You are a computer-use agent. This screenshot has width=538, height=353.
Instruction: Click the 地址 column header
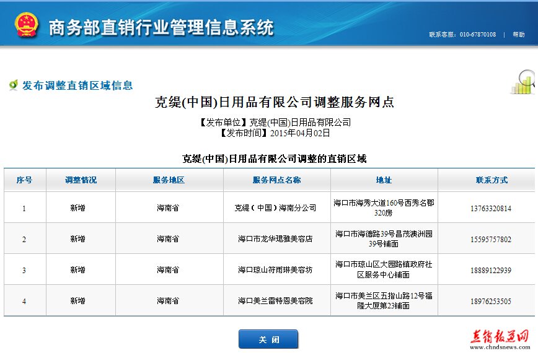[384, 180]
